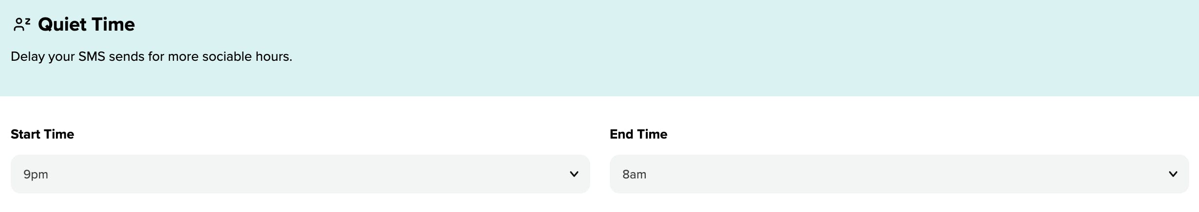Viewport: 1199px width, 212px height.
Task: Click the 9pm value in Start Time
Action: tap(36, 175)
